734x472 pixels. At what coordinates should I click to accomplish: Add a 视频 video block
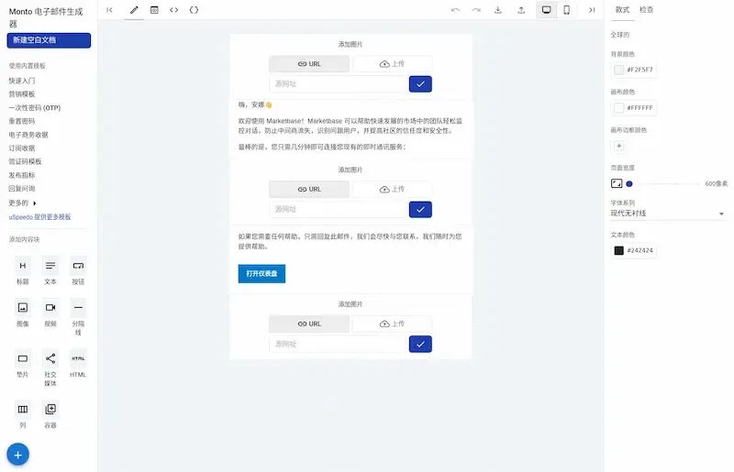[50, 313]
